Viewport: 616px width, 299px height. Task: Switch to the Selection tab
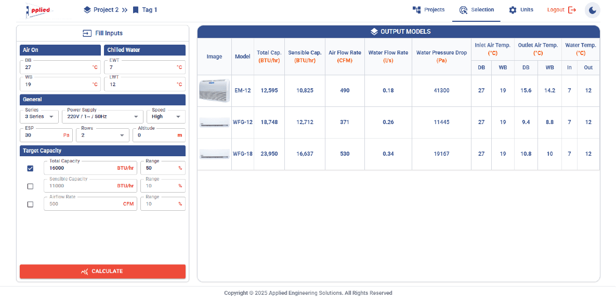click(476, 10)
